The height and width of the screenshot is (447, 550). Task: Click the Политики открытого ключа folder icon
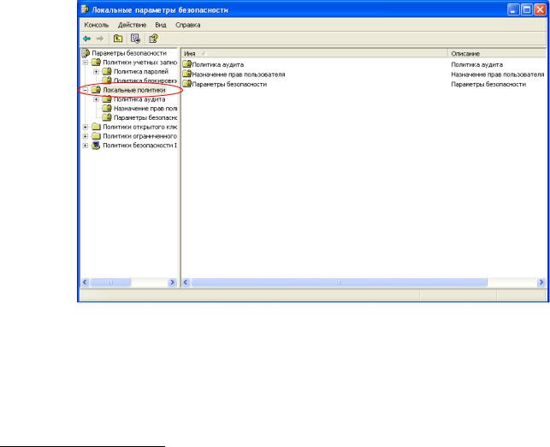point(96,127)
